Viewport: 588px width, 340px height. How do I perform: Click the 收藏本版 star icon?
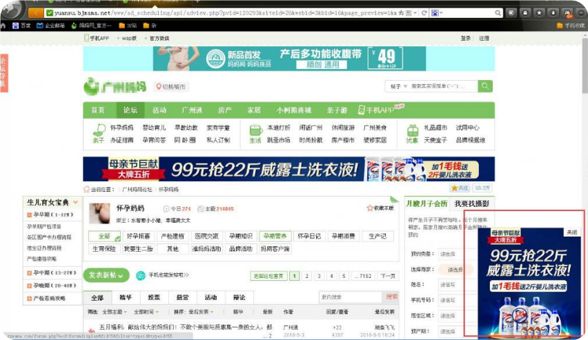click(x=370, y=208)
